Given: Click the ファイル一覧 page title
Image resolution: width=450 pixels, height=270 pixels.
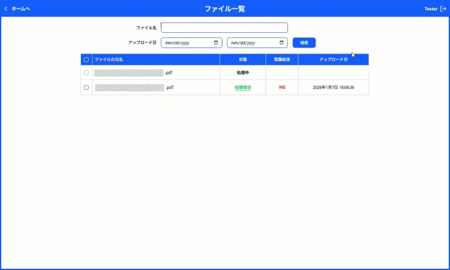Looking at the screenshot, I should (225, 9).
